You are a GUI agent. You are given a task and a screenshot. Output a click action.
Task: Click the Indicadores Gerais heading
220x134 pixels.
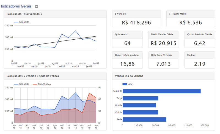click(16, 6)
